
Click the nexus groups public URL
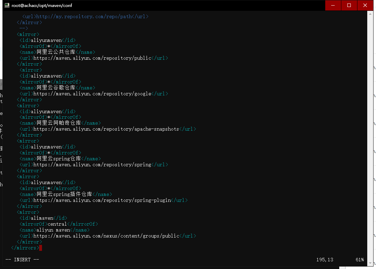[x=105, y=236]
